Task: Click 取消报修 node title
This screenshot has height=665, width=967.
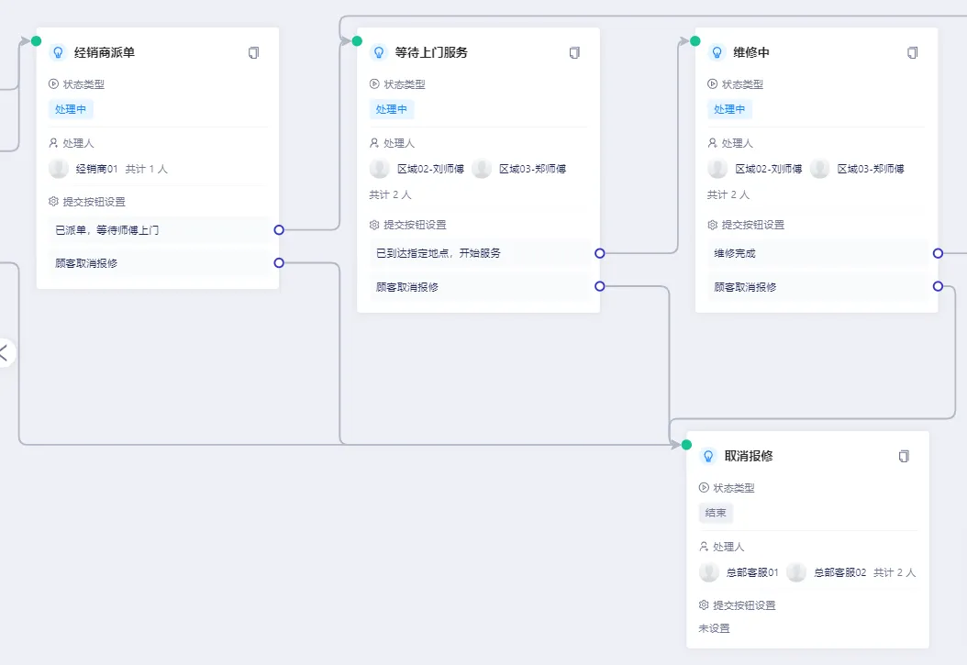Action: click(749, 456)
